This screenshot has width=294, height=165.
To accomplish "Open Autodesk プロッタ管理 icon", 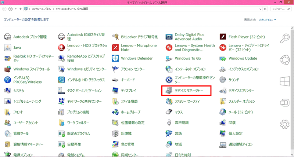I will (x=7, y=37).
